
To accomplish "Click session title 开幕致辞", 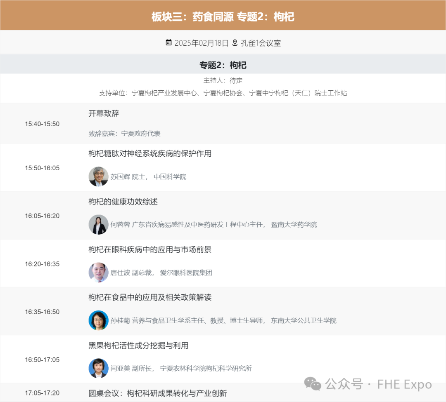I will 104,113.
